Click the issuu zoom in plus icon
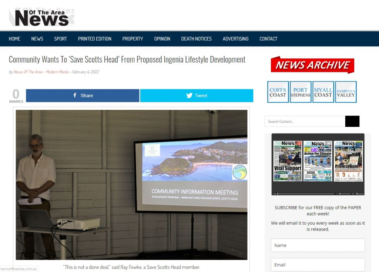Screen dimensions: 379x272 [x=353, y=194]
